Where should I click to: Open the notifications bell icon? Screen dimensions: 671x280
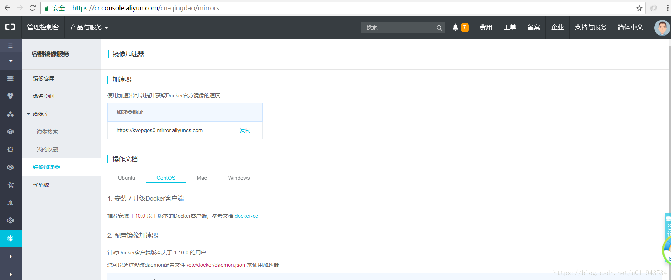(x=455, y=27)
